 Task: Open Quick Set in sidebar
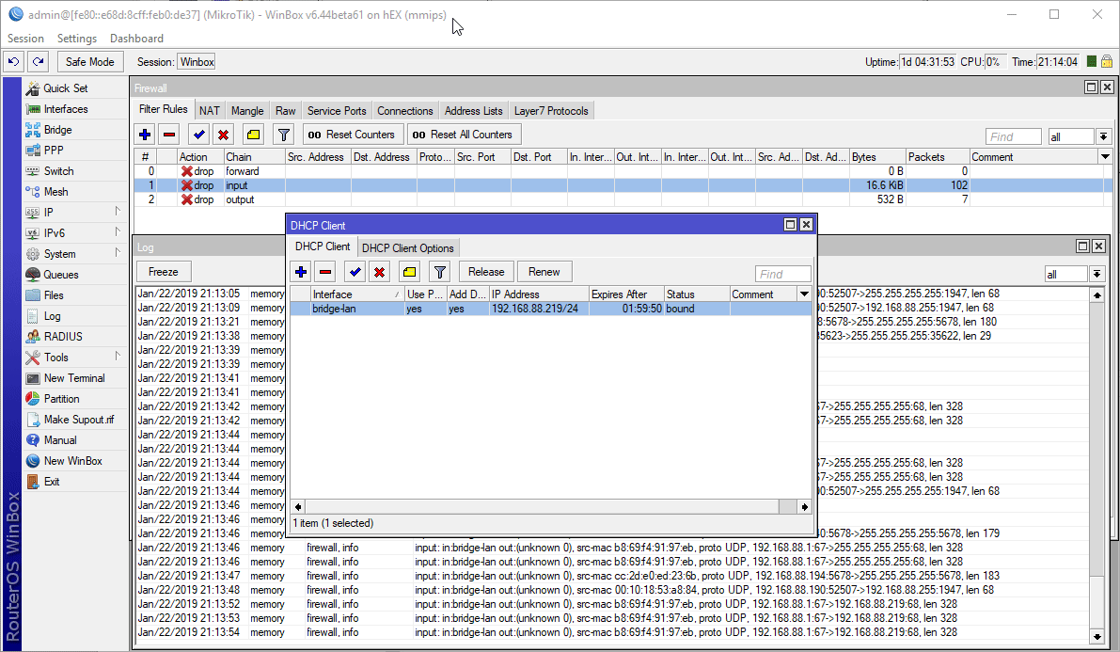coord(65,88)
